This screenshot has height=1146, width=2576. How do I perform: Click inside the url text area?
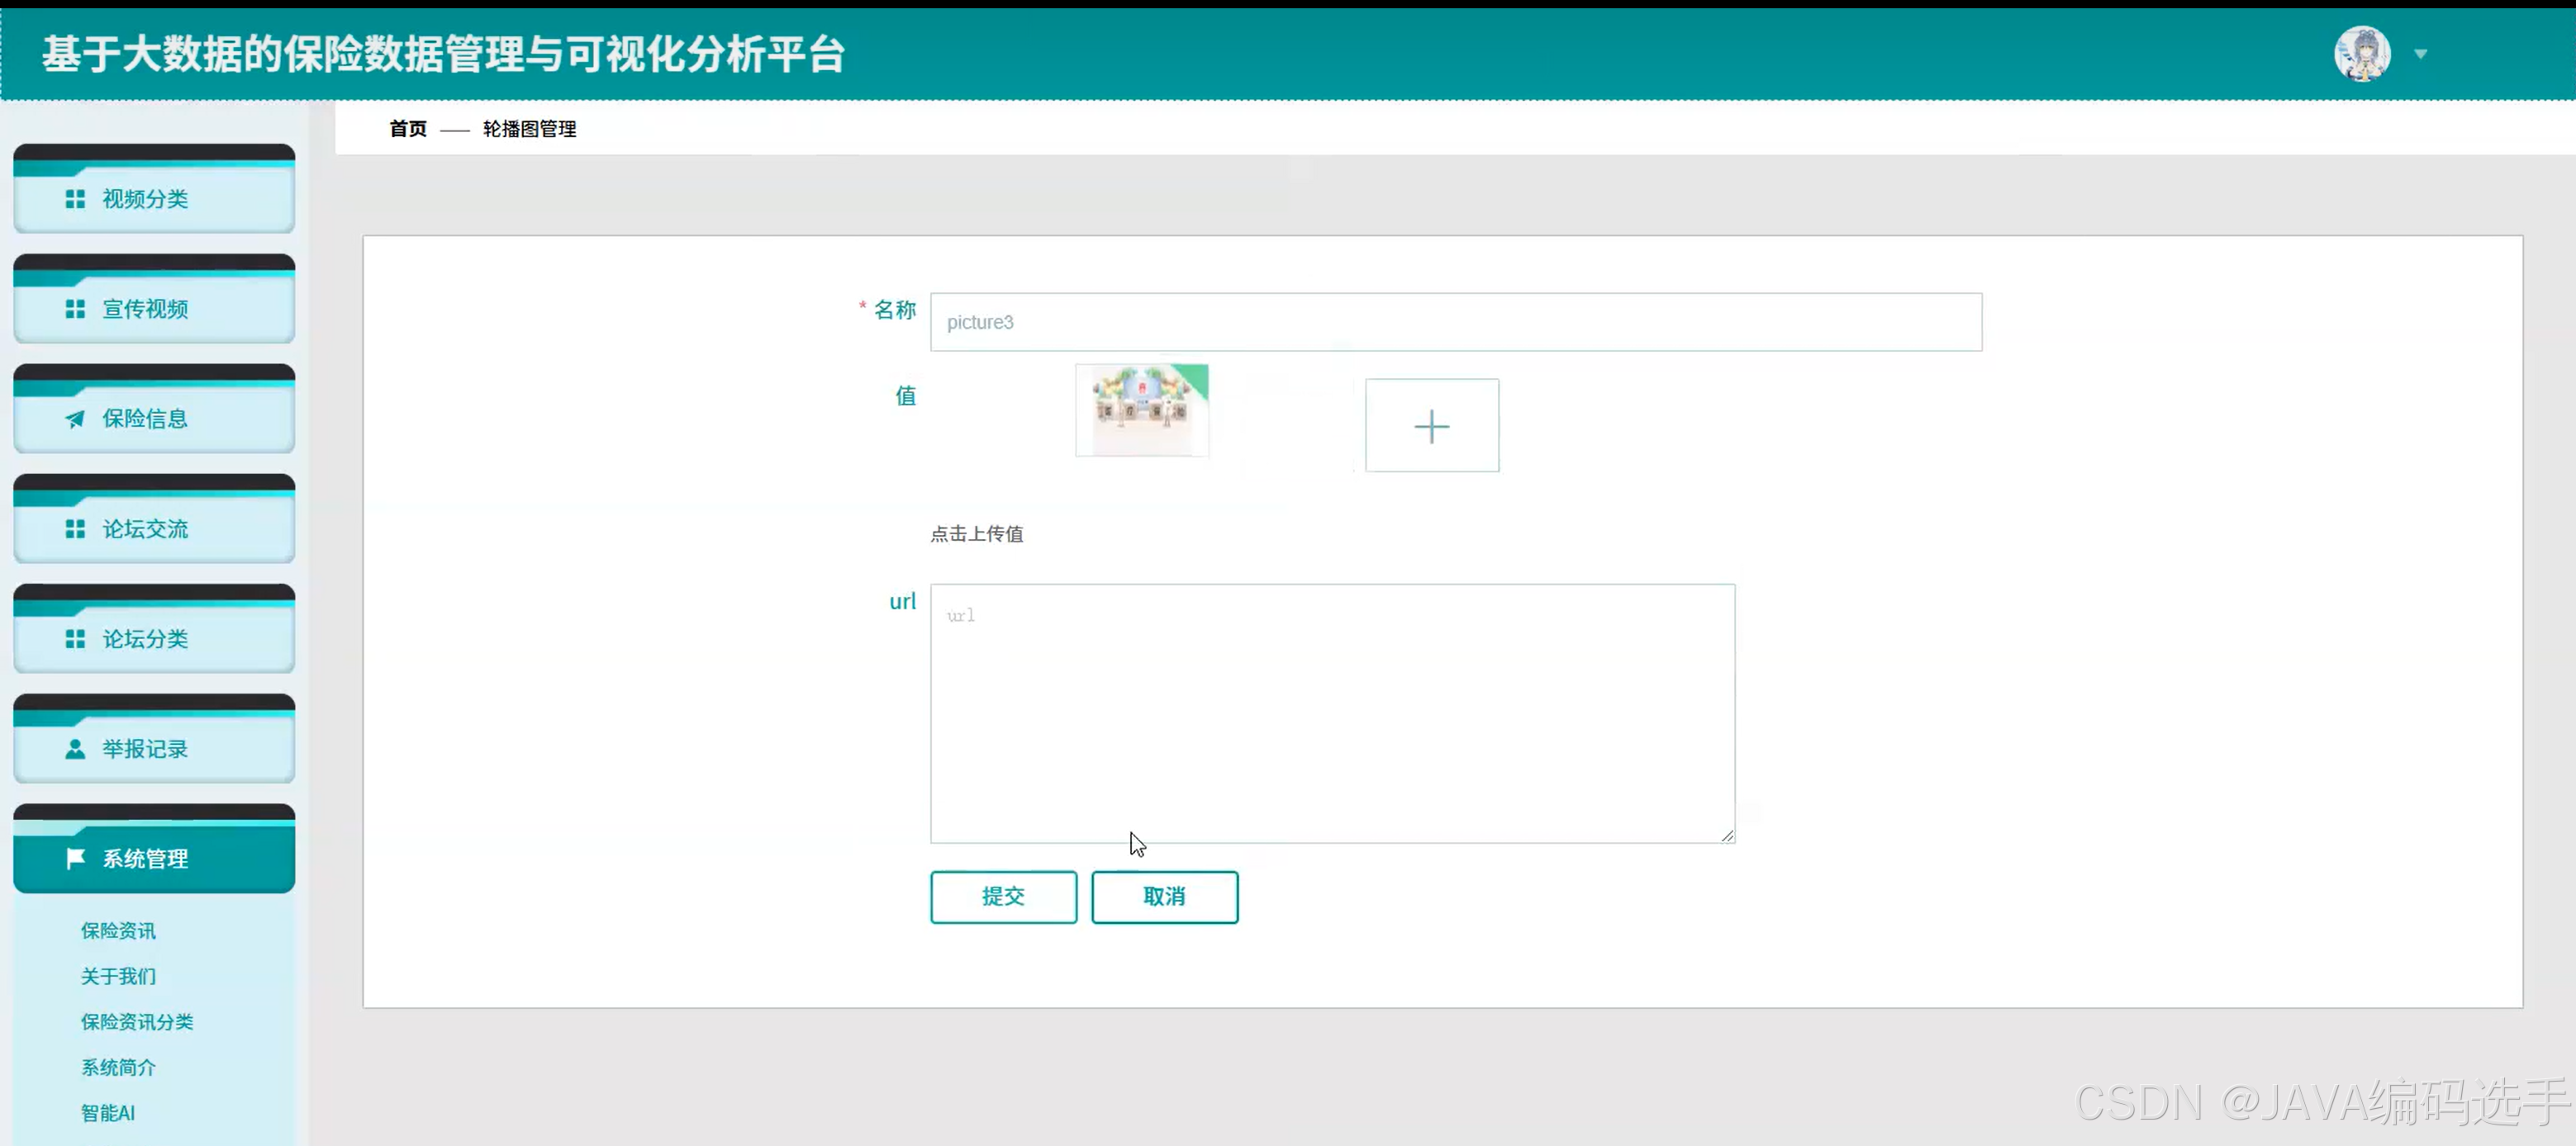coord(1332,713)
